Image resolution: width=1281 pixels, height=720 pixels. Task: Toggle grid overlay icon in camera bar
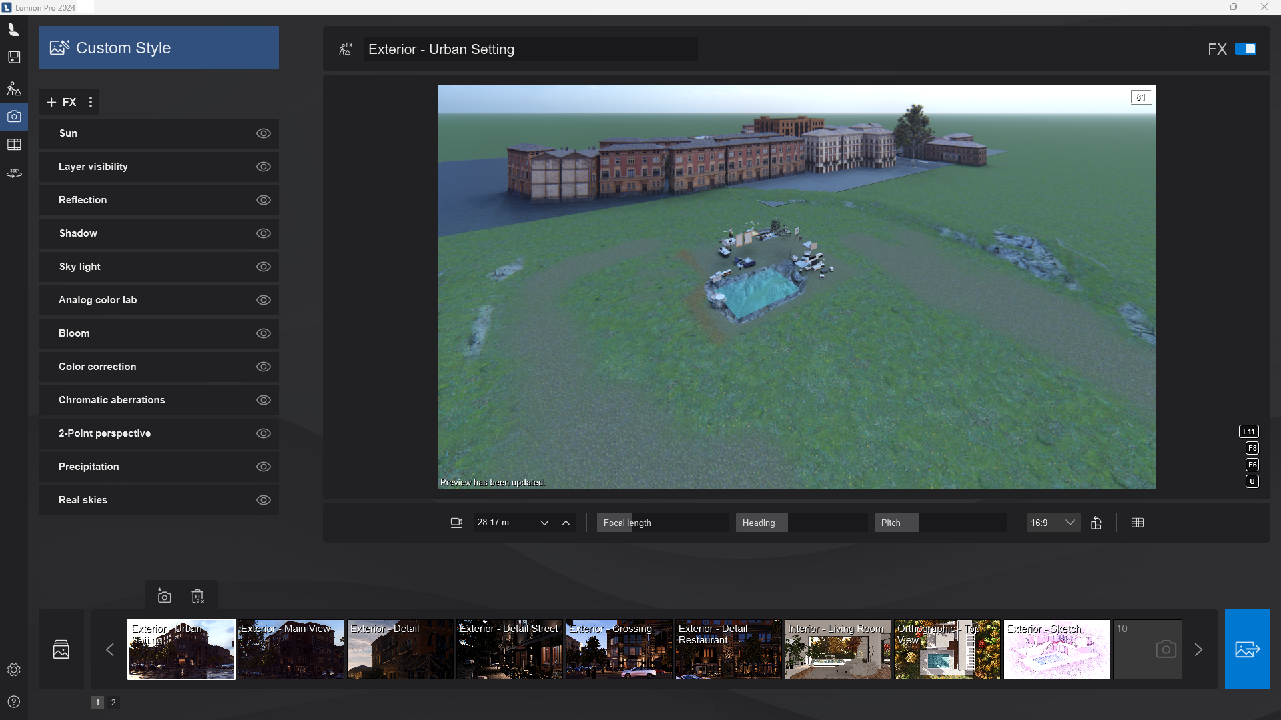click(x=1138, y=523)
